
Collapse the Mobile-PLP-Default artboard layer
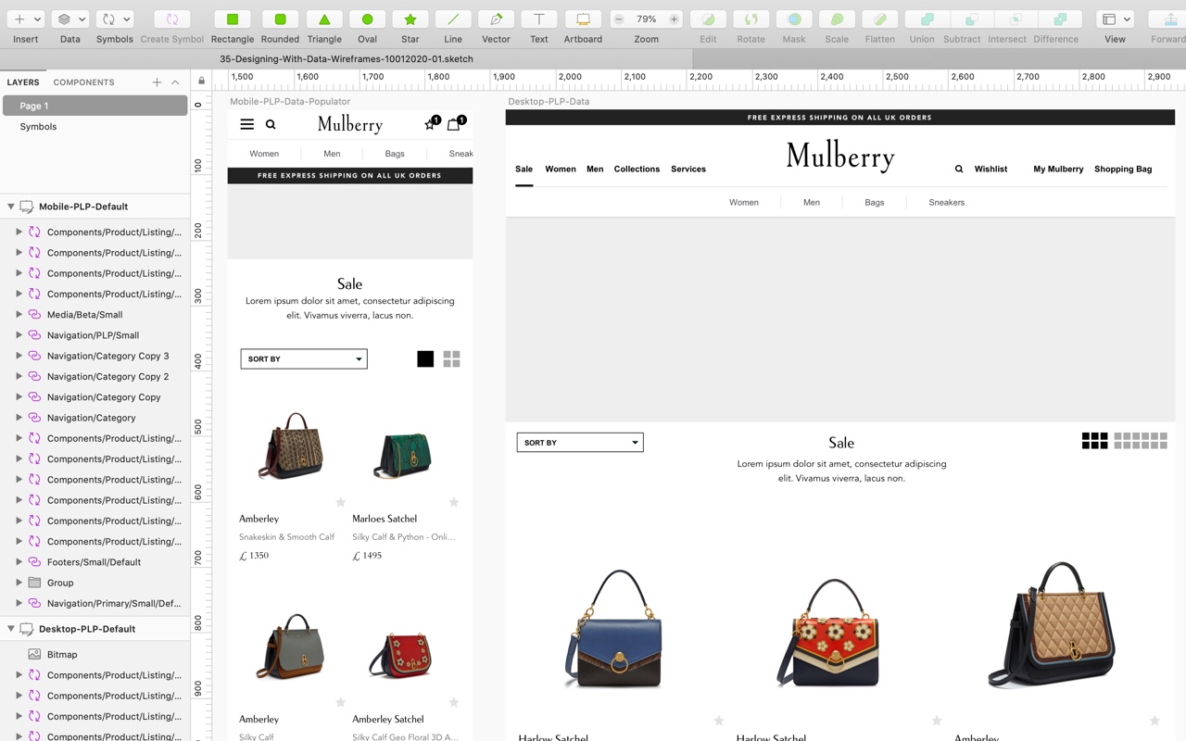click(x=11, y=207)
